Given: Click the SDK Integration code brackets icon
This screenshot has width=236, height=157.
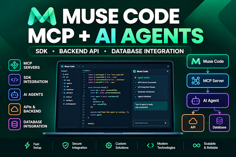Looking at the screenshot, I should (x=15, y=80).
